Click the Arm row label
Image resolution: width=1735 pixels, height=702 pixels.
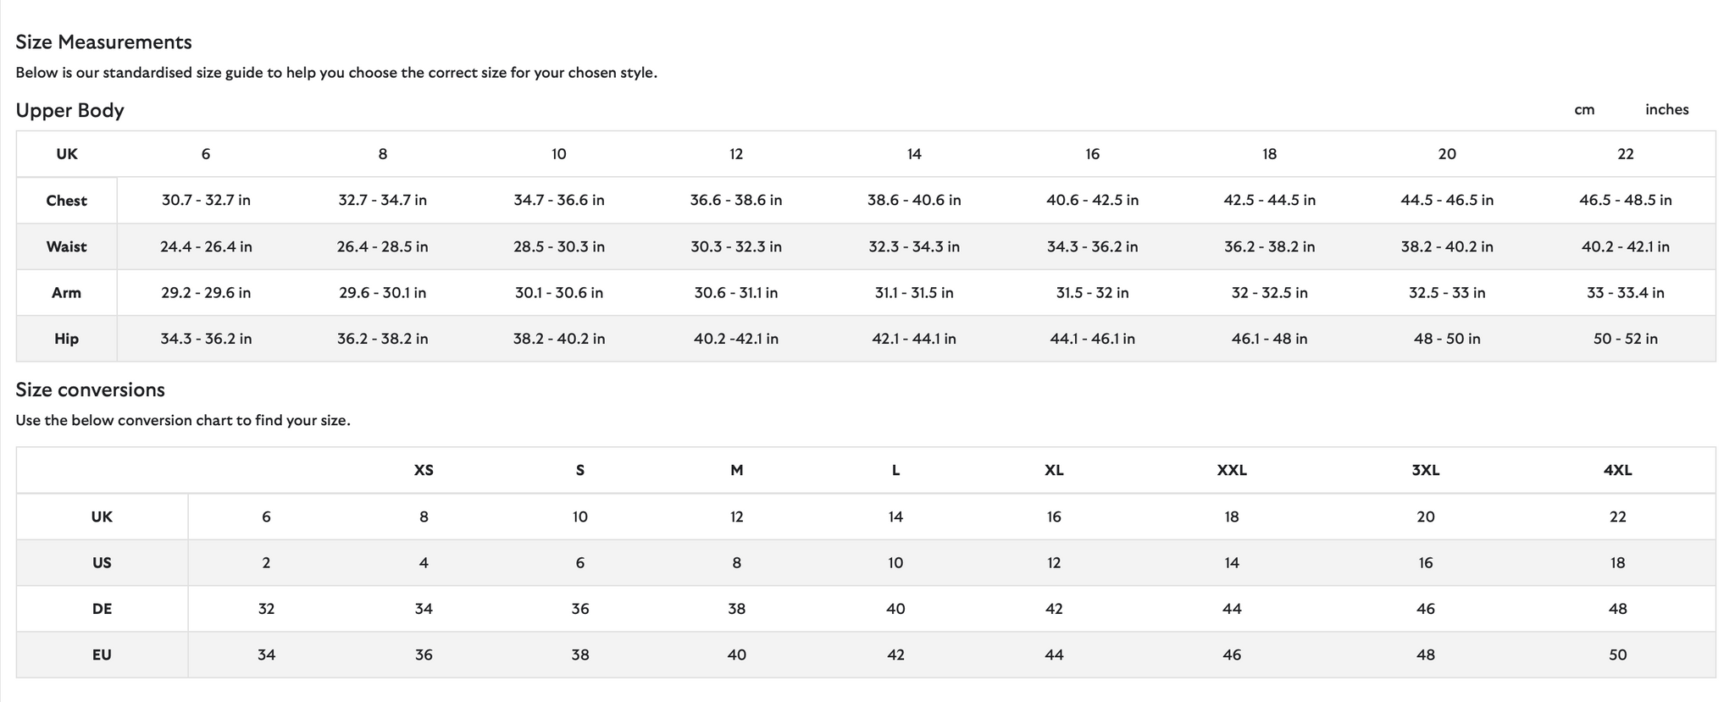click(66, 293)
